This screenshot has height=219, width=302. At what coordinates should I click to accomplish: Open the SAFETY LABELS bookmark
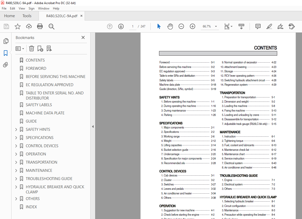pos(39,105)
